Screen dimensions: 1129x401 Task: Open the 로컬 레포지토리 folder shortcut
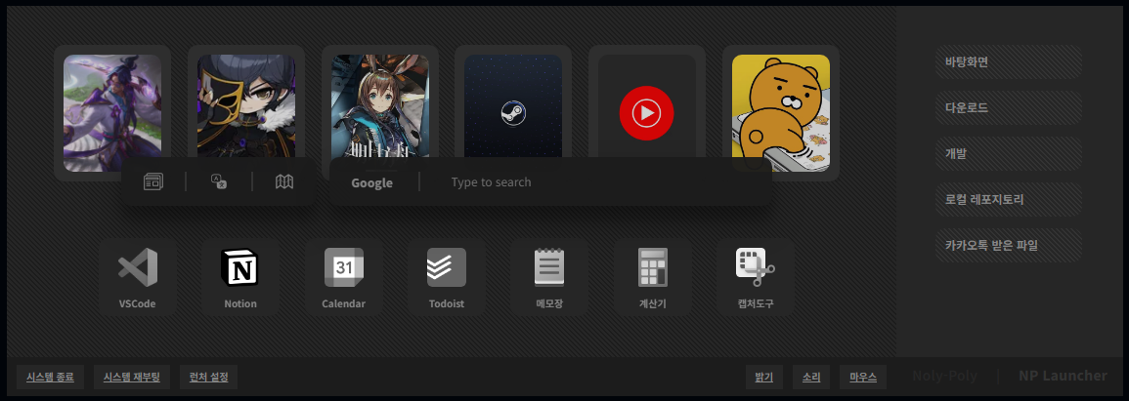click(x=1008, y=200)
